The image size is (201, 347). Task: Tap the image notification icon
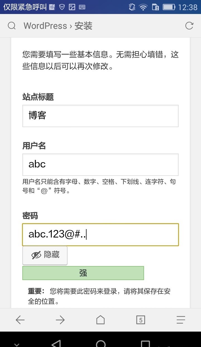click(72, 7)
